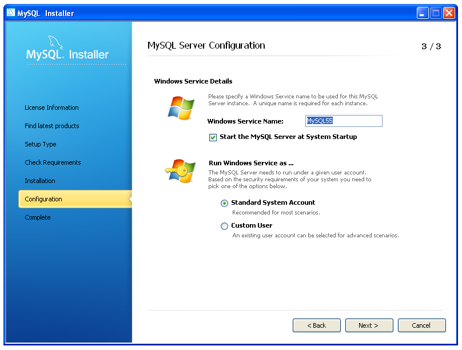Click 'Recommended for most scenarios.' text
The width and height of the screenshot is (462, 350).
[x=276, y=212]
